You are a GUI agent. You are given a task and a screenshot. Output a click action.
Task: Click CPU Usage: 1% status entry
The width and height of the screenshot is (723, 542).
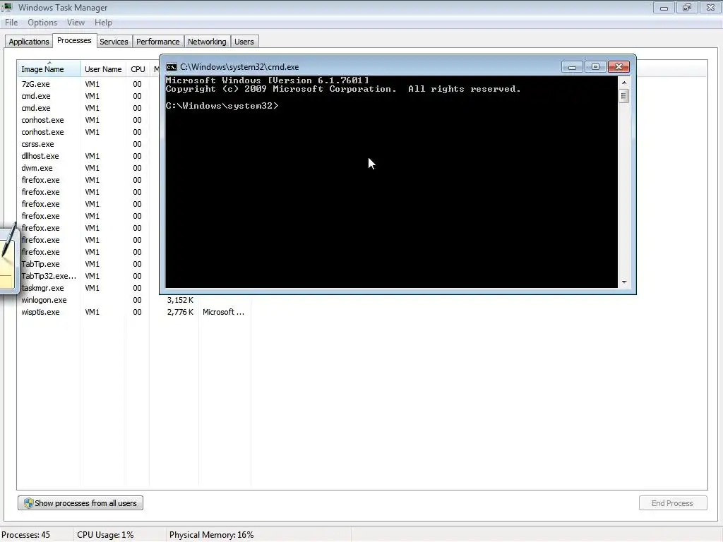pos(105,535)
